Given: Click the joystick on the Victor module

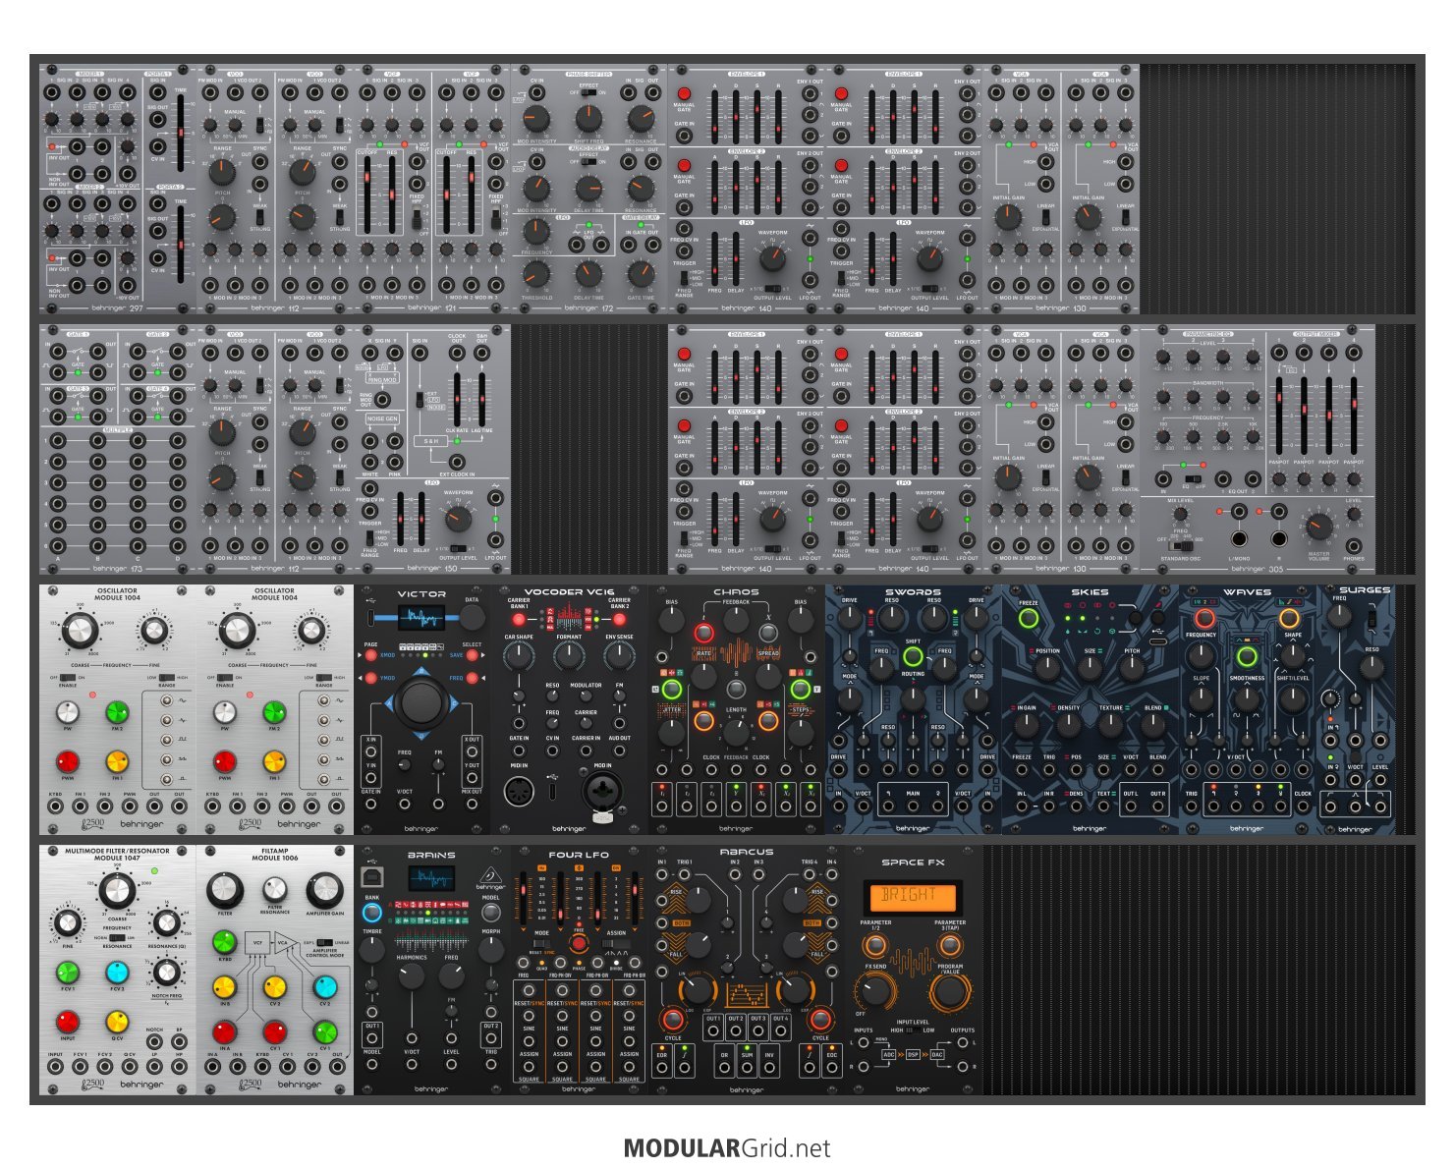Looking at the screenshot, I should (422, 701).
